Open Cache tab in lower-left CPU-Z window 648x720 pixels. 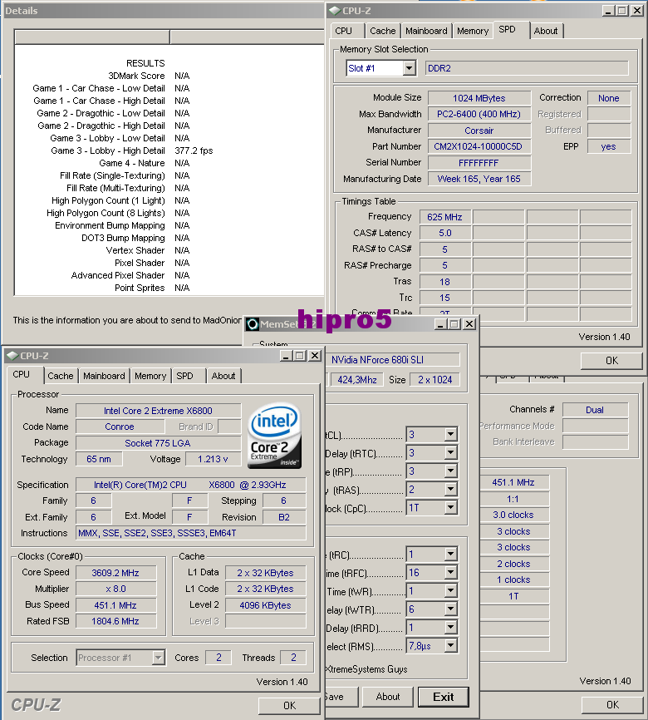(61, 376)
